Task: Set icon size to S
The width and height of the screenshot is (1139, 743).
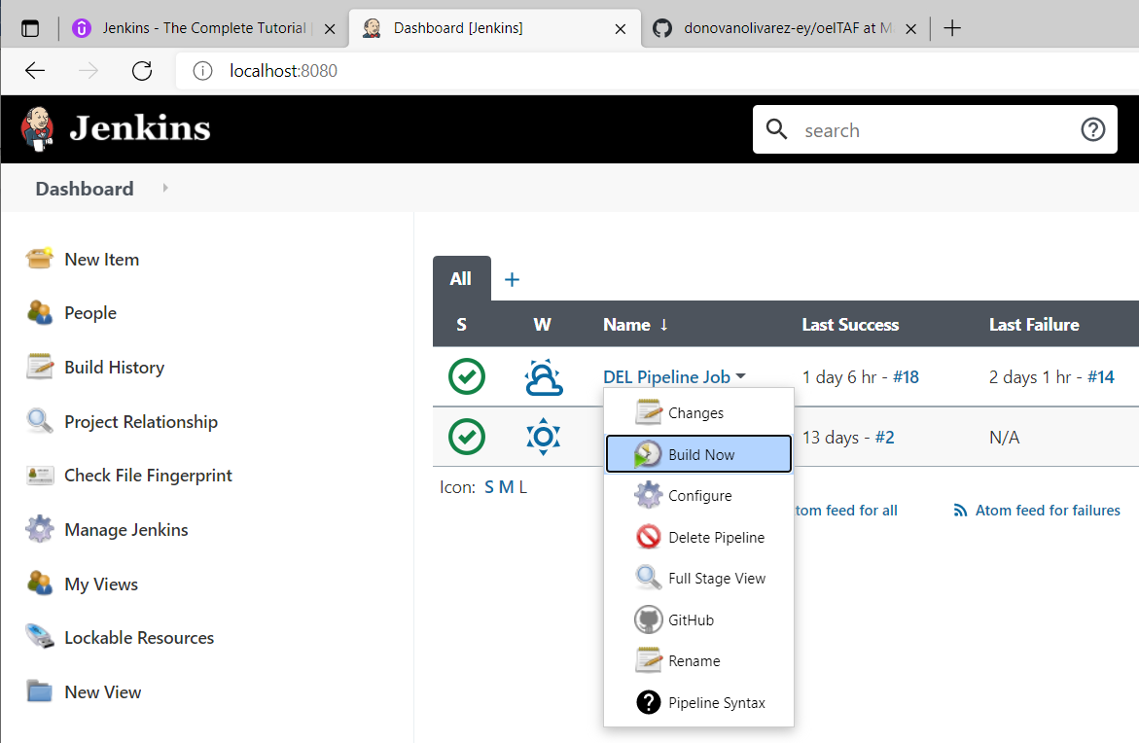Action: pos(489,487)
